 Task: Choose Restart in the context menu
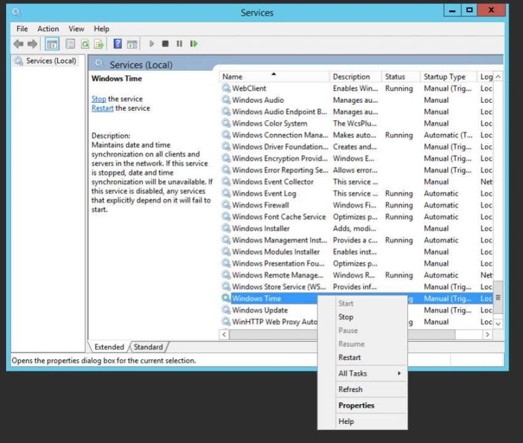(x=362, y=357)
